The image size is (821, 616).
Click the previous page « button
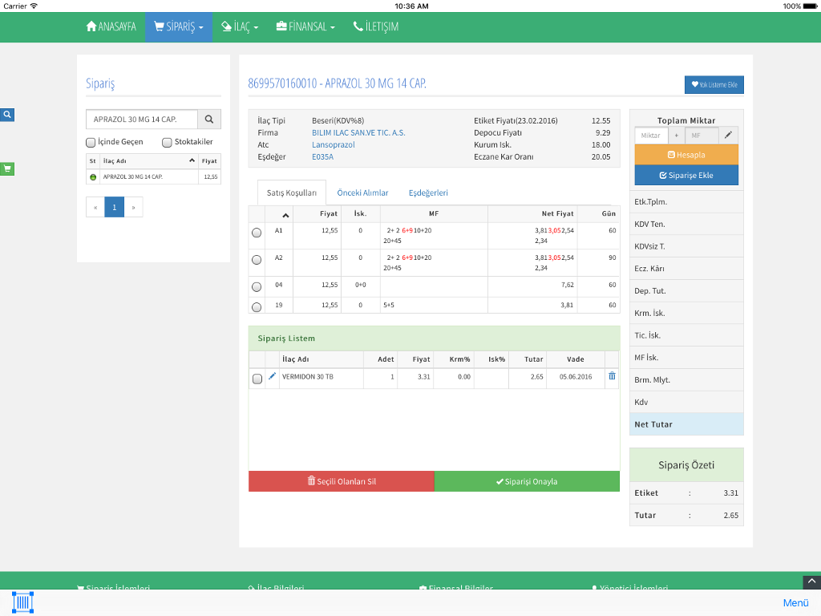95,207
